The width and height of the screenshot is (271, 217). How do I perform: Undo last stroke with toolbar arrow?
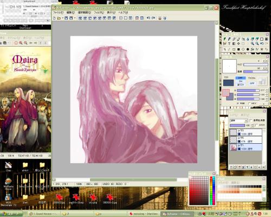pyautogui.click(x=149, y=18)
